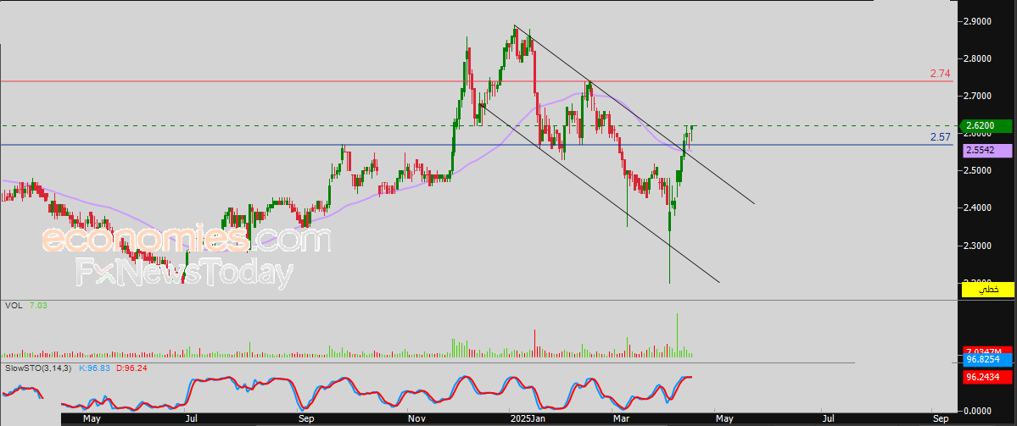
Task: Open the SlowSTO(3,14,3) indicator label
Action: pos(39,368)
